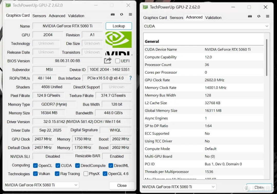Click Driver Version field value
Screen dimensions: 277x194
pos(82,122)
